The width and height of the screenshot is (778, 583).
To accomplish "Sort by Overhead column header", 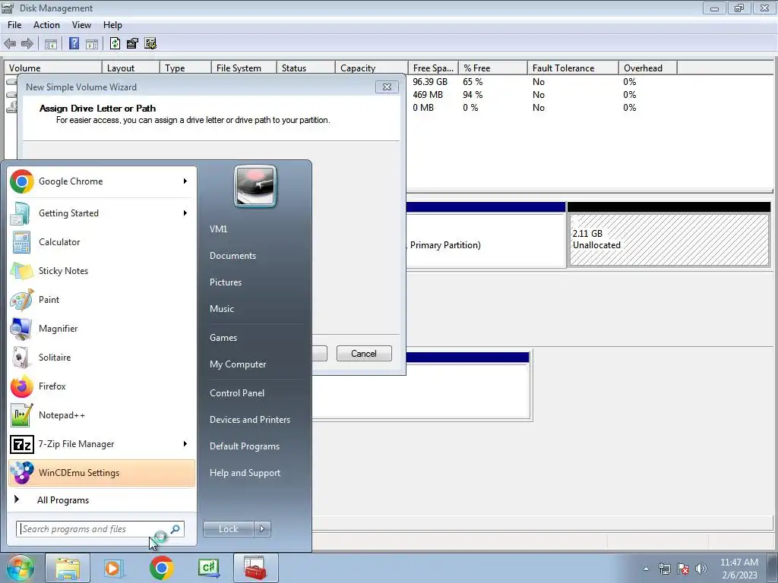I will (647, 68).
